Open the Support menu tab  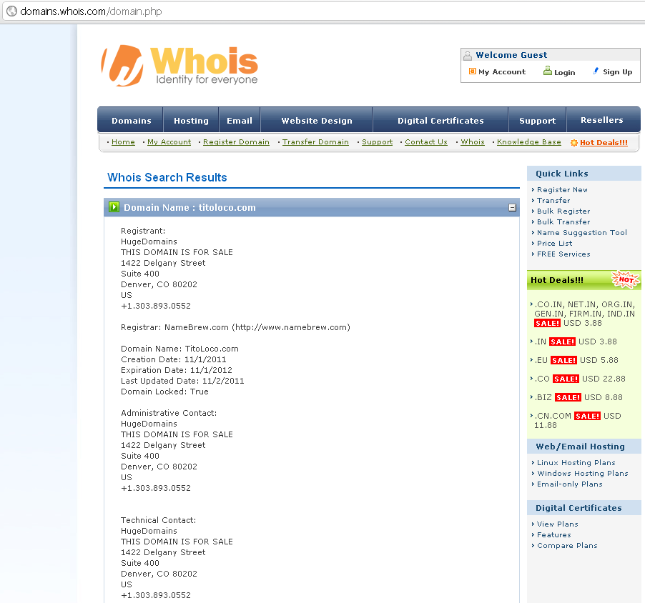537,121
